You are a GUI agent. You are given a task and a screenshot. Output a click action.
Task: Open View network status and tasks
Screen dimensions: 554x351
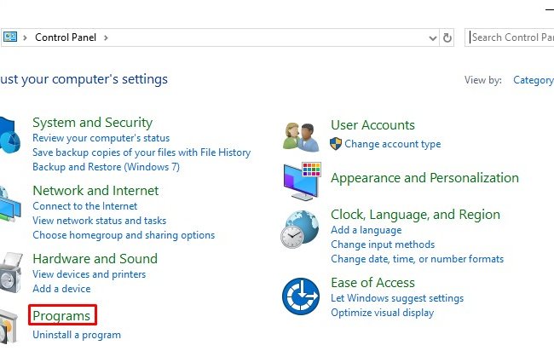point(99,221)
